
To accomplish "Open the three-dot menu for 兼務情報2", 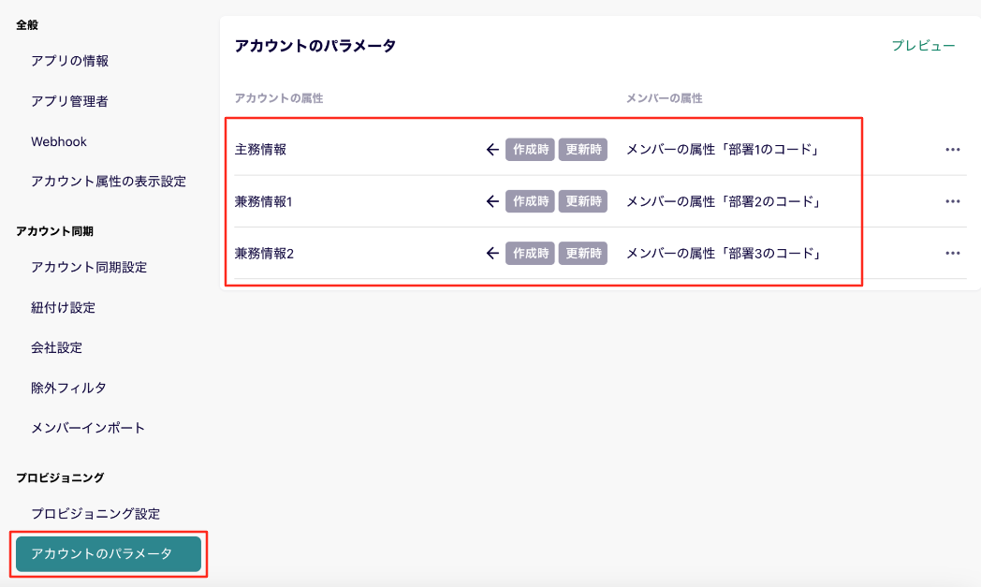I will pos(953,253).
